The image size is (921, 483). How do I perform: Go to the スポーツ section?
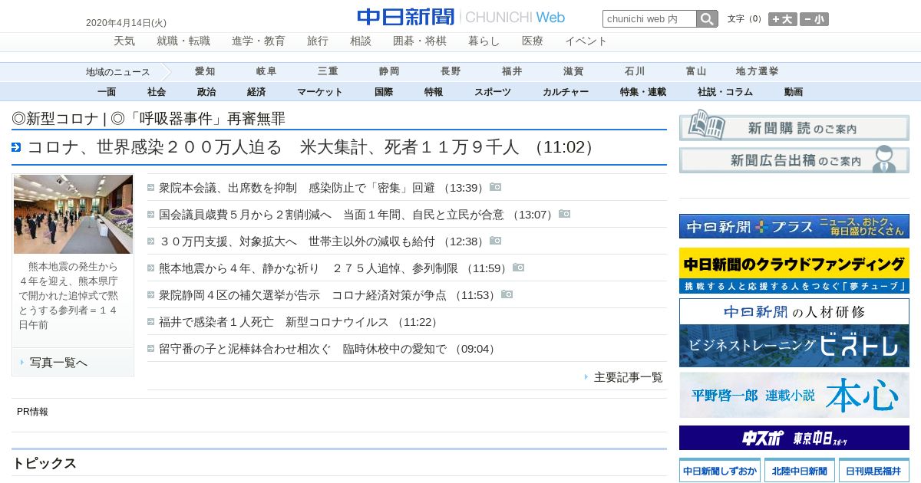click(x=493, y=92)
